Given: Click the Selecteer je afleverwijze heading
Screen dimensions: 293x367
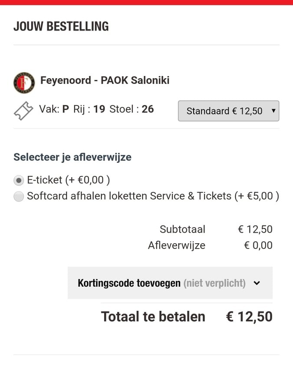Looking at the screenshot, I should (x=72, y=157).
